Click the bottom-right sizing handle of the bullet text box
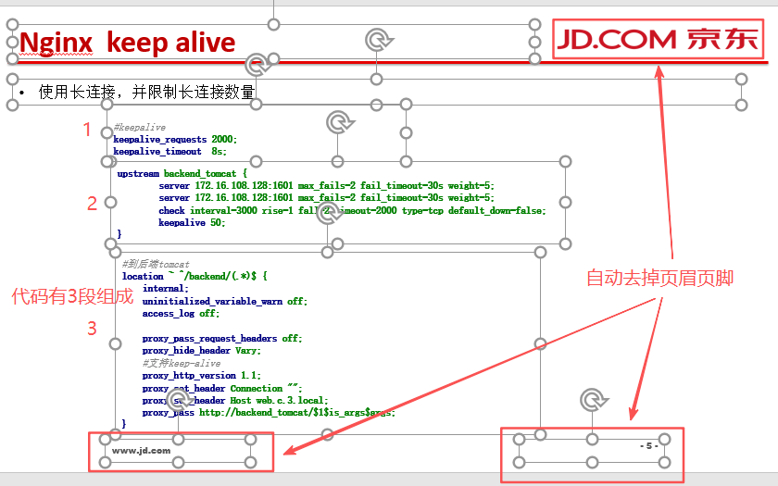Image resolution: width=778 pixels, height=486 pixels. click(741, 105)
